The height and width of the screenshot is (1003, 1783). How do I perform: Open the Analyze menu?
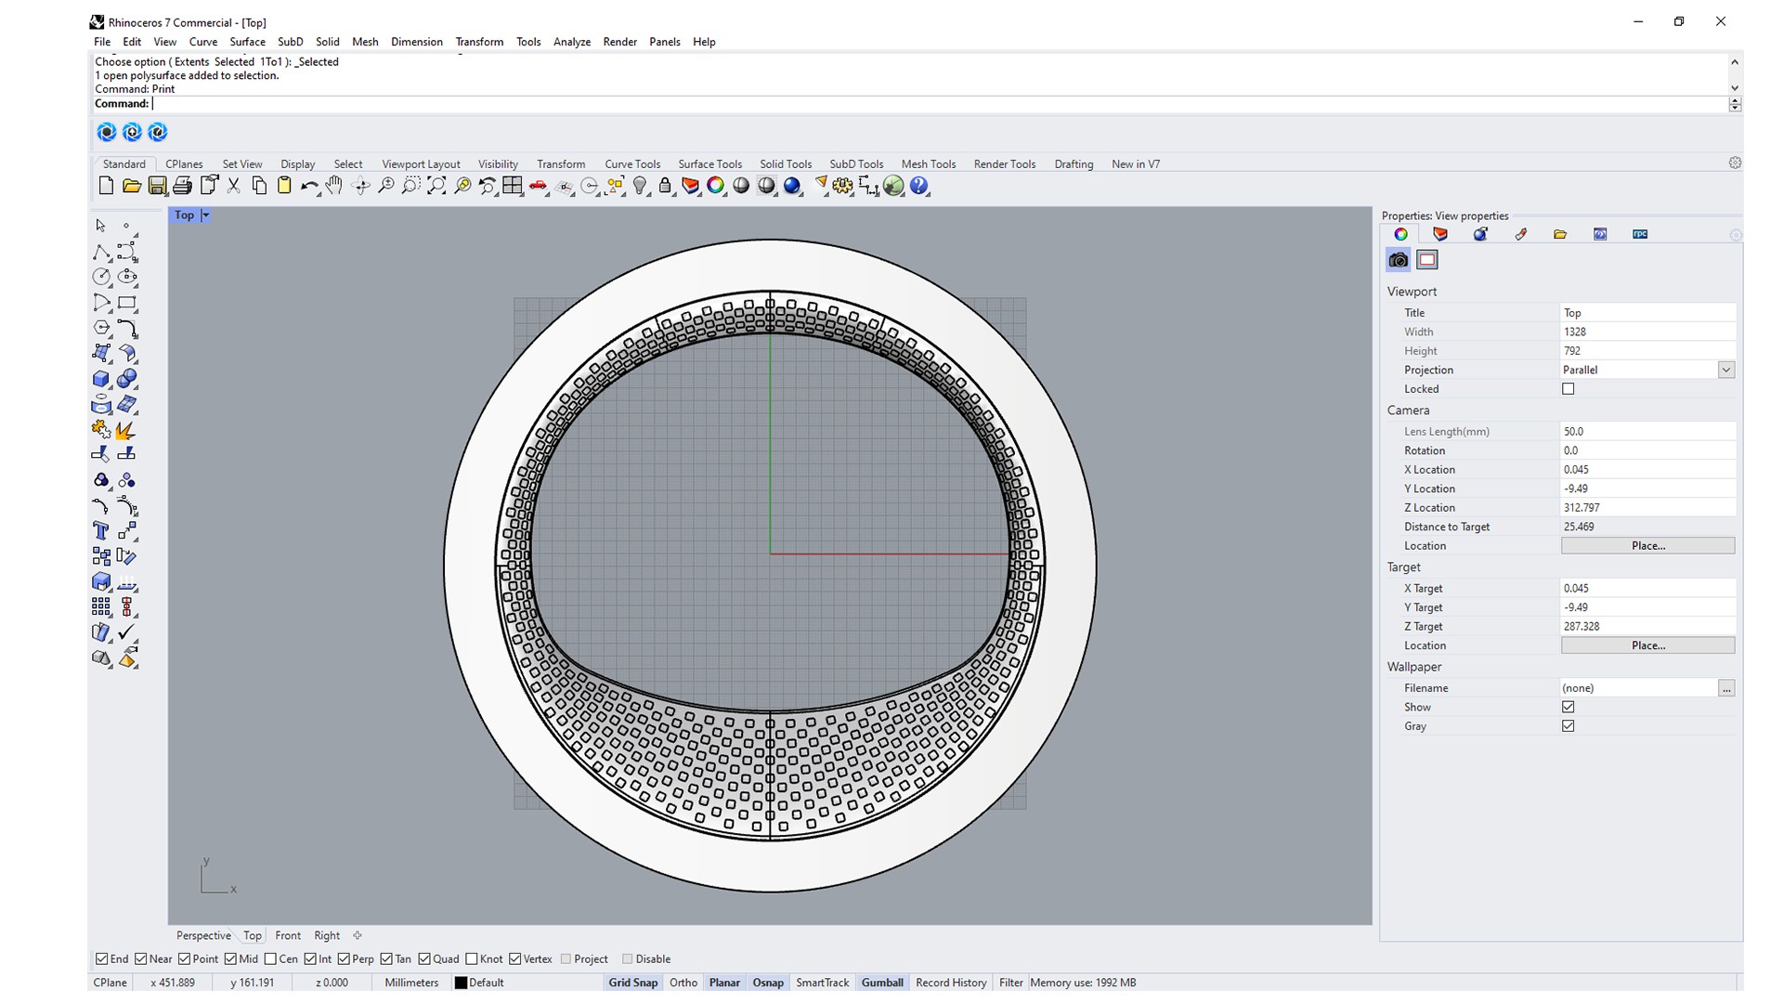pos(571,42)
